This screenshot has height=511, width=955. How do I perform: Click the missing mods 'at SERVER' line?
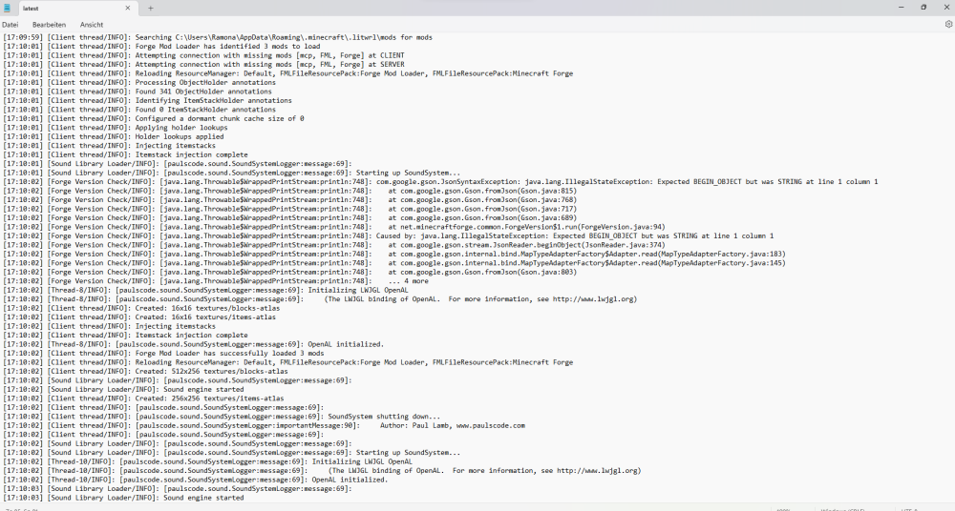tap(203, 65)
